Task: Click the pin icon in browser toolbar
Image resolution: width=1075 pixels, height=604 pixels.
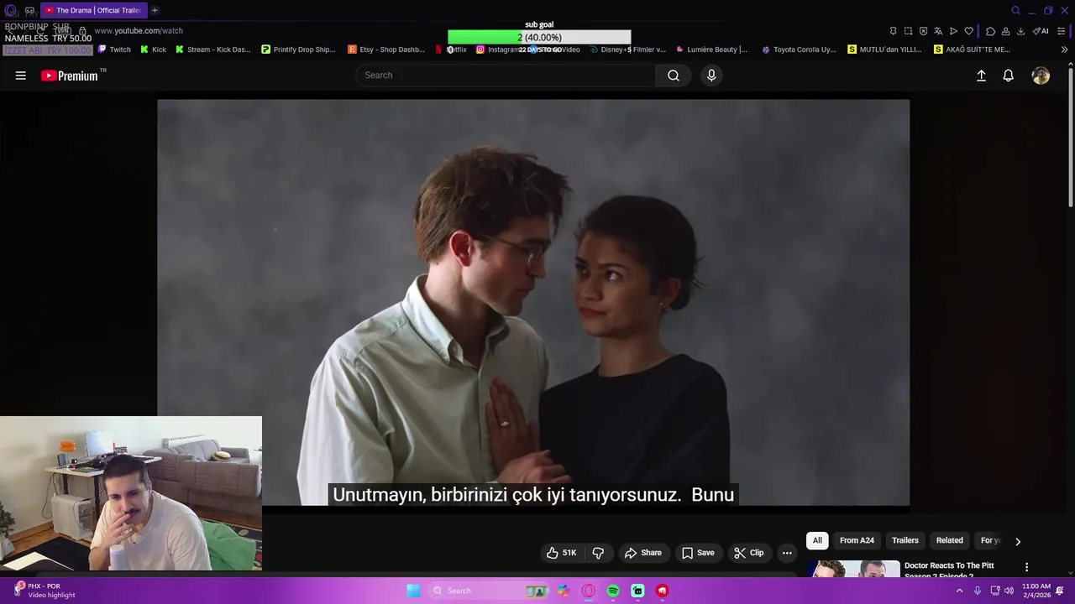Action: (893, 31)
